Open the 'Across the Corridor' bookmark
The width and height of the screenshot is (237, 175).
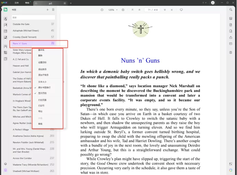(33, 158)
